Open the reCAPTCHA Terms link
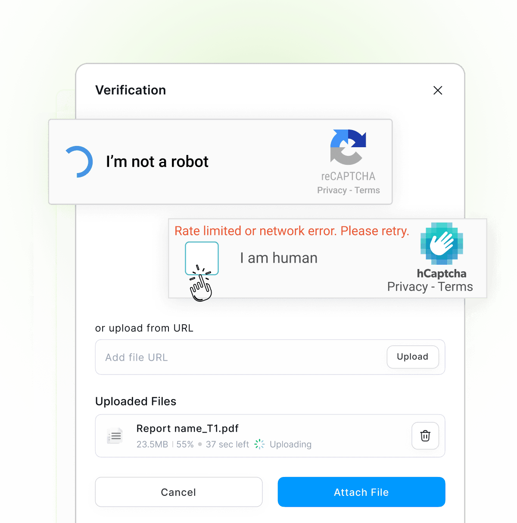Screen dimensions: 517x523 (x=367, y=190)
